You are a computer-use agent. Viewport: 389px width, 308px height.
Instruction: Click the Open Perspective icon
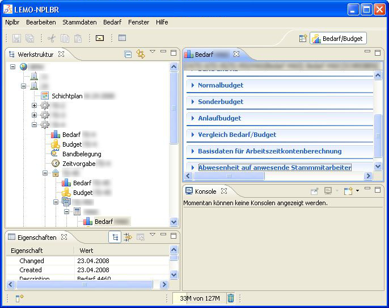click(303, 39)
